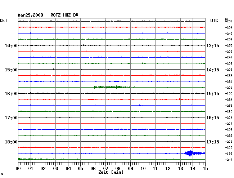Click the 00 minute axis label

[x=18, y=169]
